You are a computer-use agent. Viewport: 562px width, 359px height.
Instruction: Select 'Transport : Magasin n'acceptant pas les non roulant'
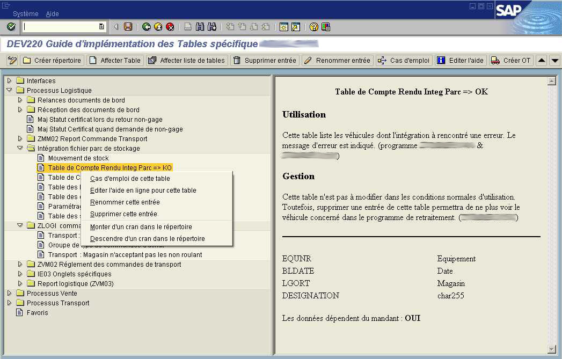tap(125, 255)
